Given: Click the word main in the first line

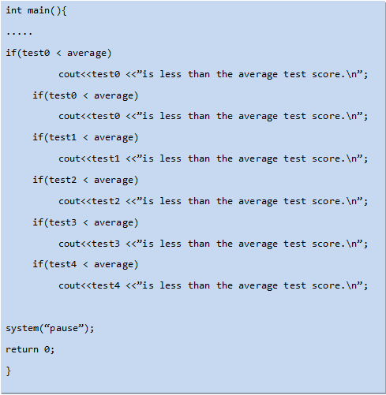Looking at the screenshot, I should 39,10.
